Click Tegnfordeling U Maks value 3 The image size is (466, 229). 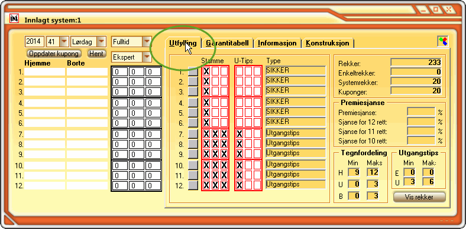tap(373, 184)
